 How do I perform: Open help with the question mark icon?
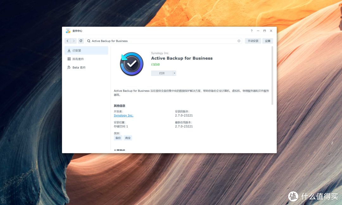pos(251,31)
